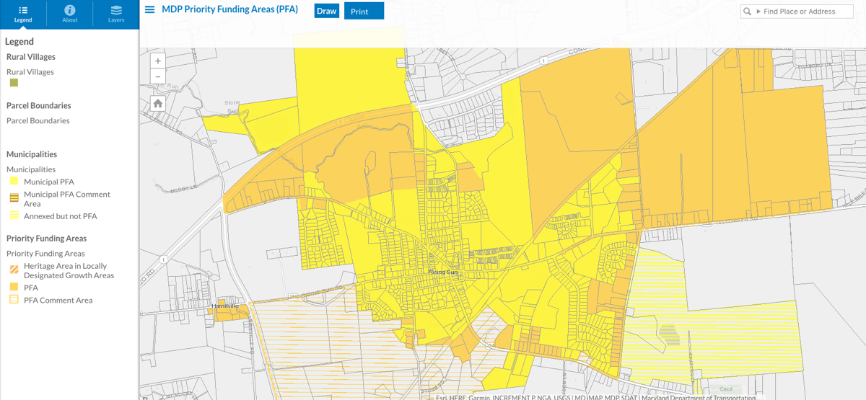866x400 pixels.
Task: Open the Legend panel tab
Action: coord(23,14)
